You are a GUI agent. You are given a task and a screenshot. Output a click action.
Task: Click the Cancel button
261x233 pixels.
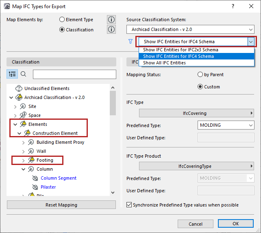point(196,224)
